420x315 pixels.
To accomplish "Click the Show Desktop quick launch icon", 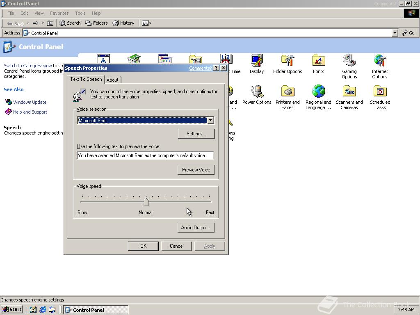I will coord(33,310).
